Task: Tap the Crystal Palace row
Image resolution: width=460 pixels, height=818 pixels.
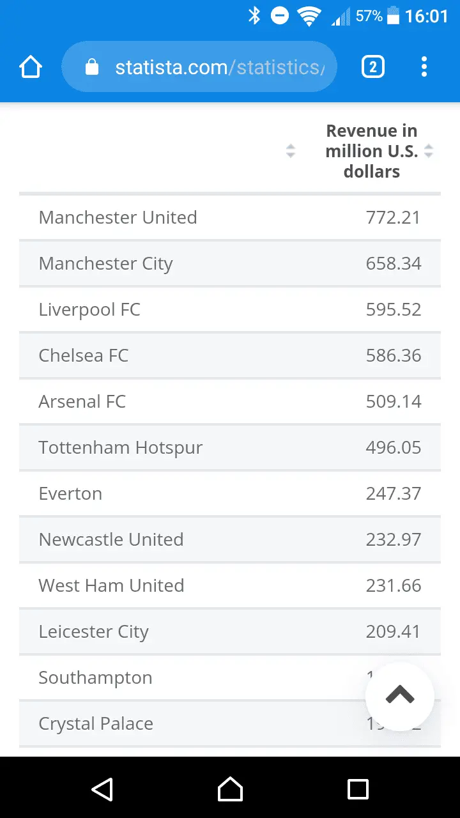Action: 192,724
